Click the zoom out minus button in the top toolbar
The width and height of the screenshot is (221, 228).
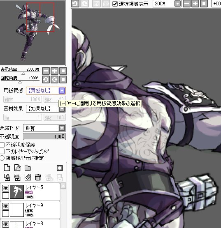(186, 3)
